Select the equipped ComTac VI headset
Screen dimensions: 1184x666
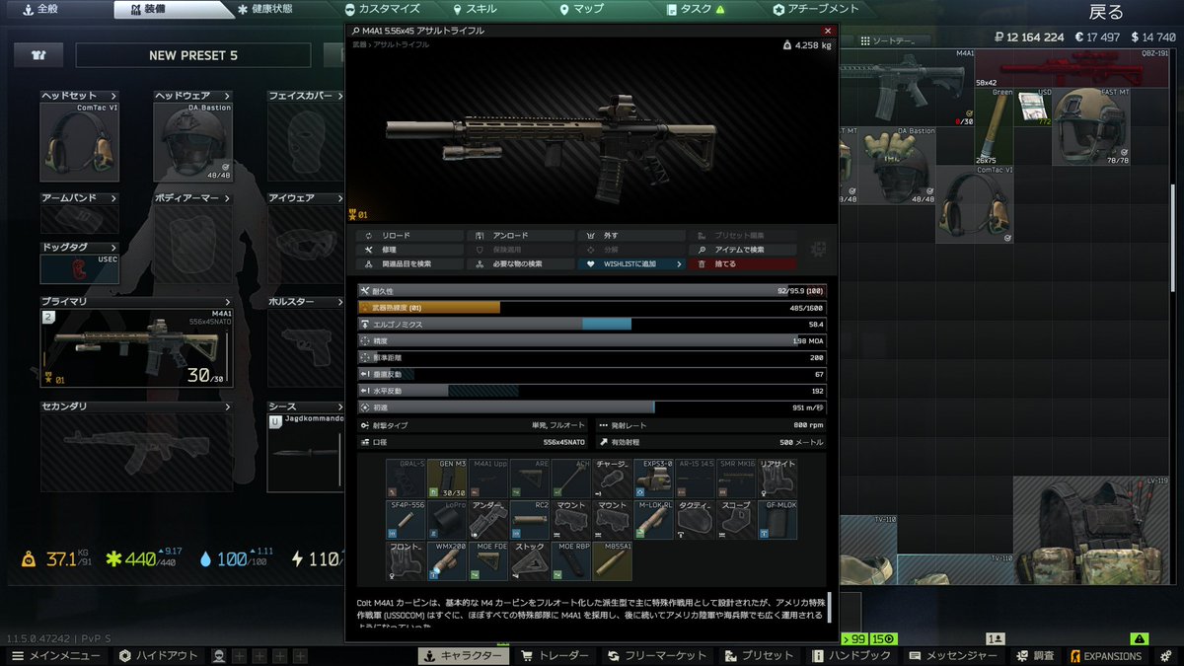pos(79,142)
